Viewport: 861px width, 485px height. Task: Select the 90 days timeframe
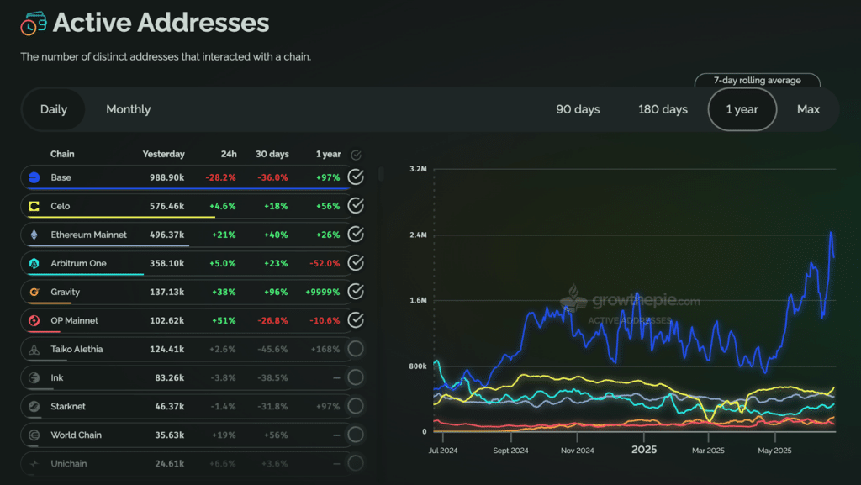(578, 109)
